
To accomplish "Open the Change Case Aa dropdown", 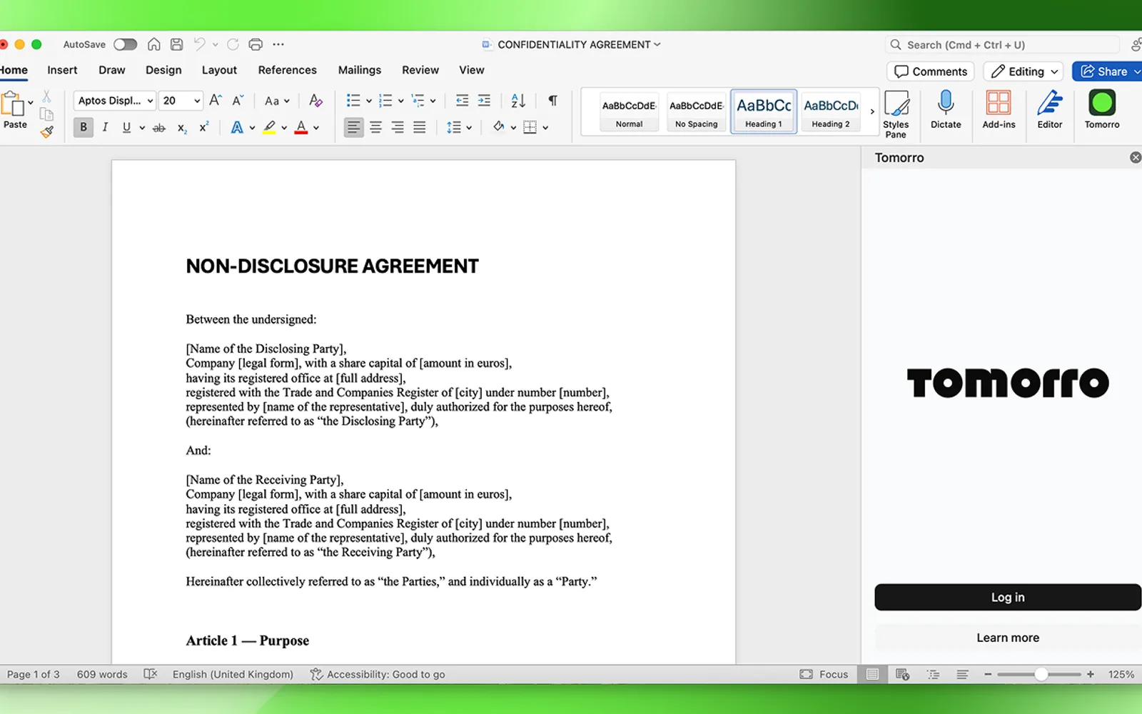I will [x=277, y=101].
